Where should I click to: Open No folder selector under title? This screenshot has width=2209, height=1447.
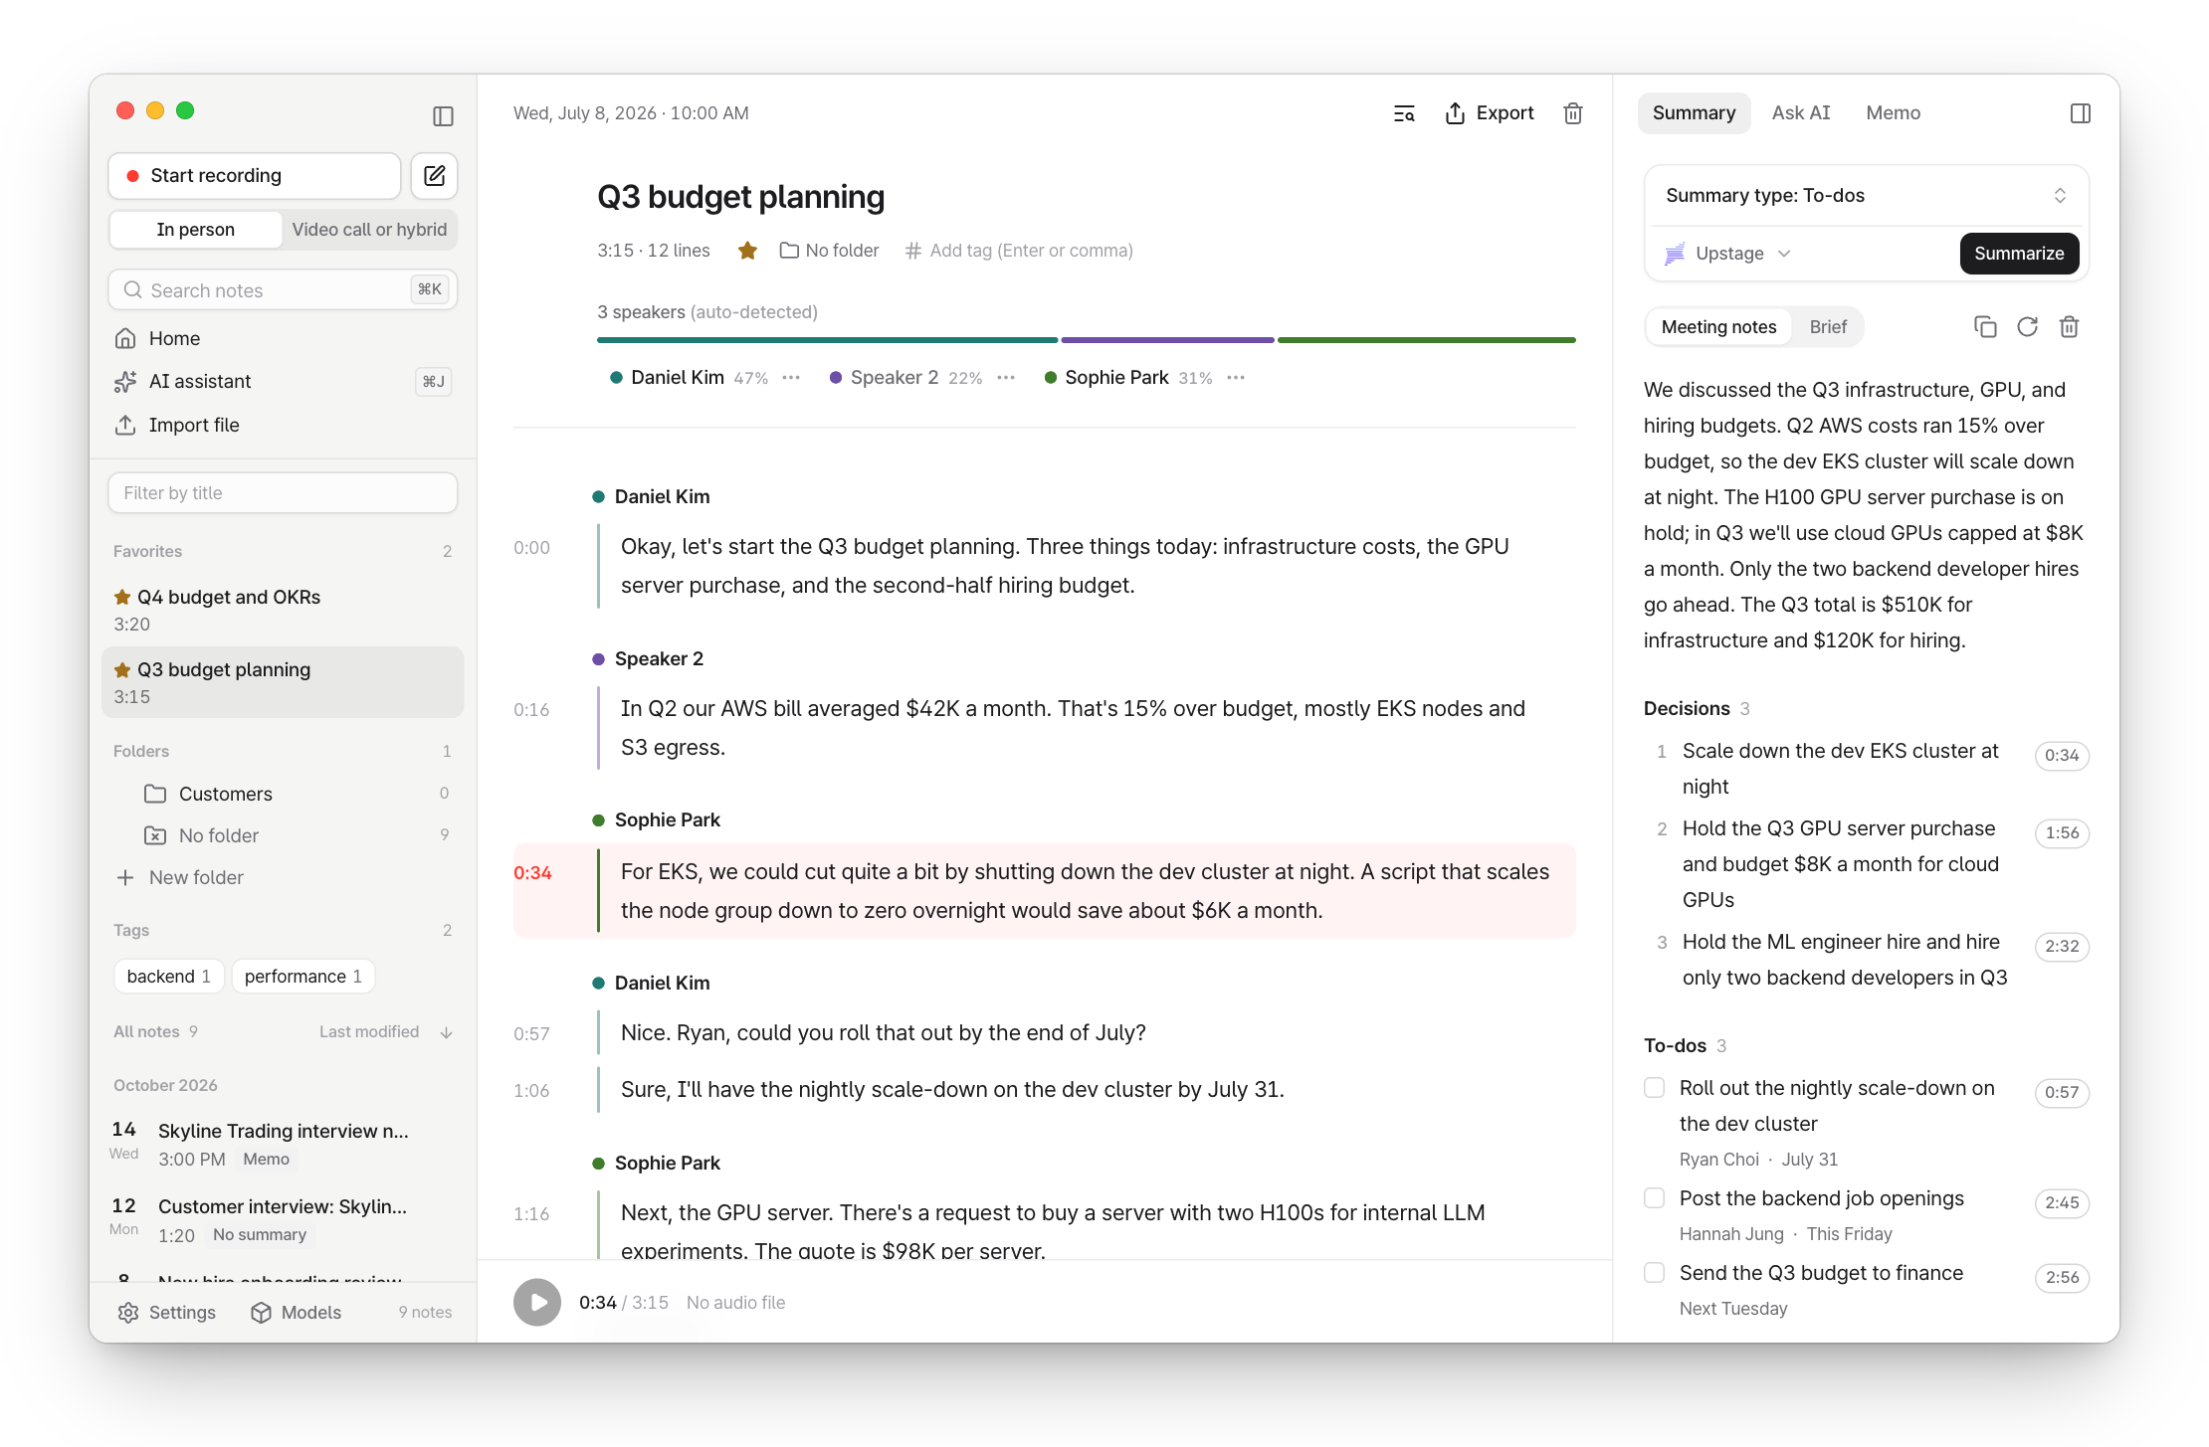pyautogui.click(x=830, y=251)
